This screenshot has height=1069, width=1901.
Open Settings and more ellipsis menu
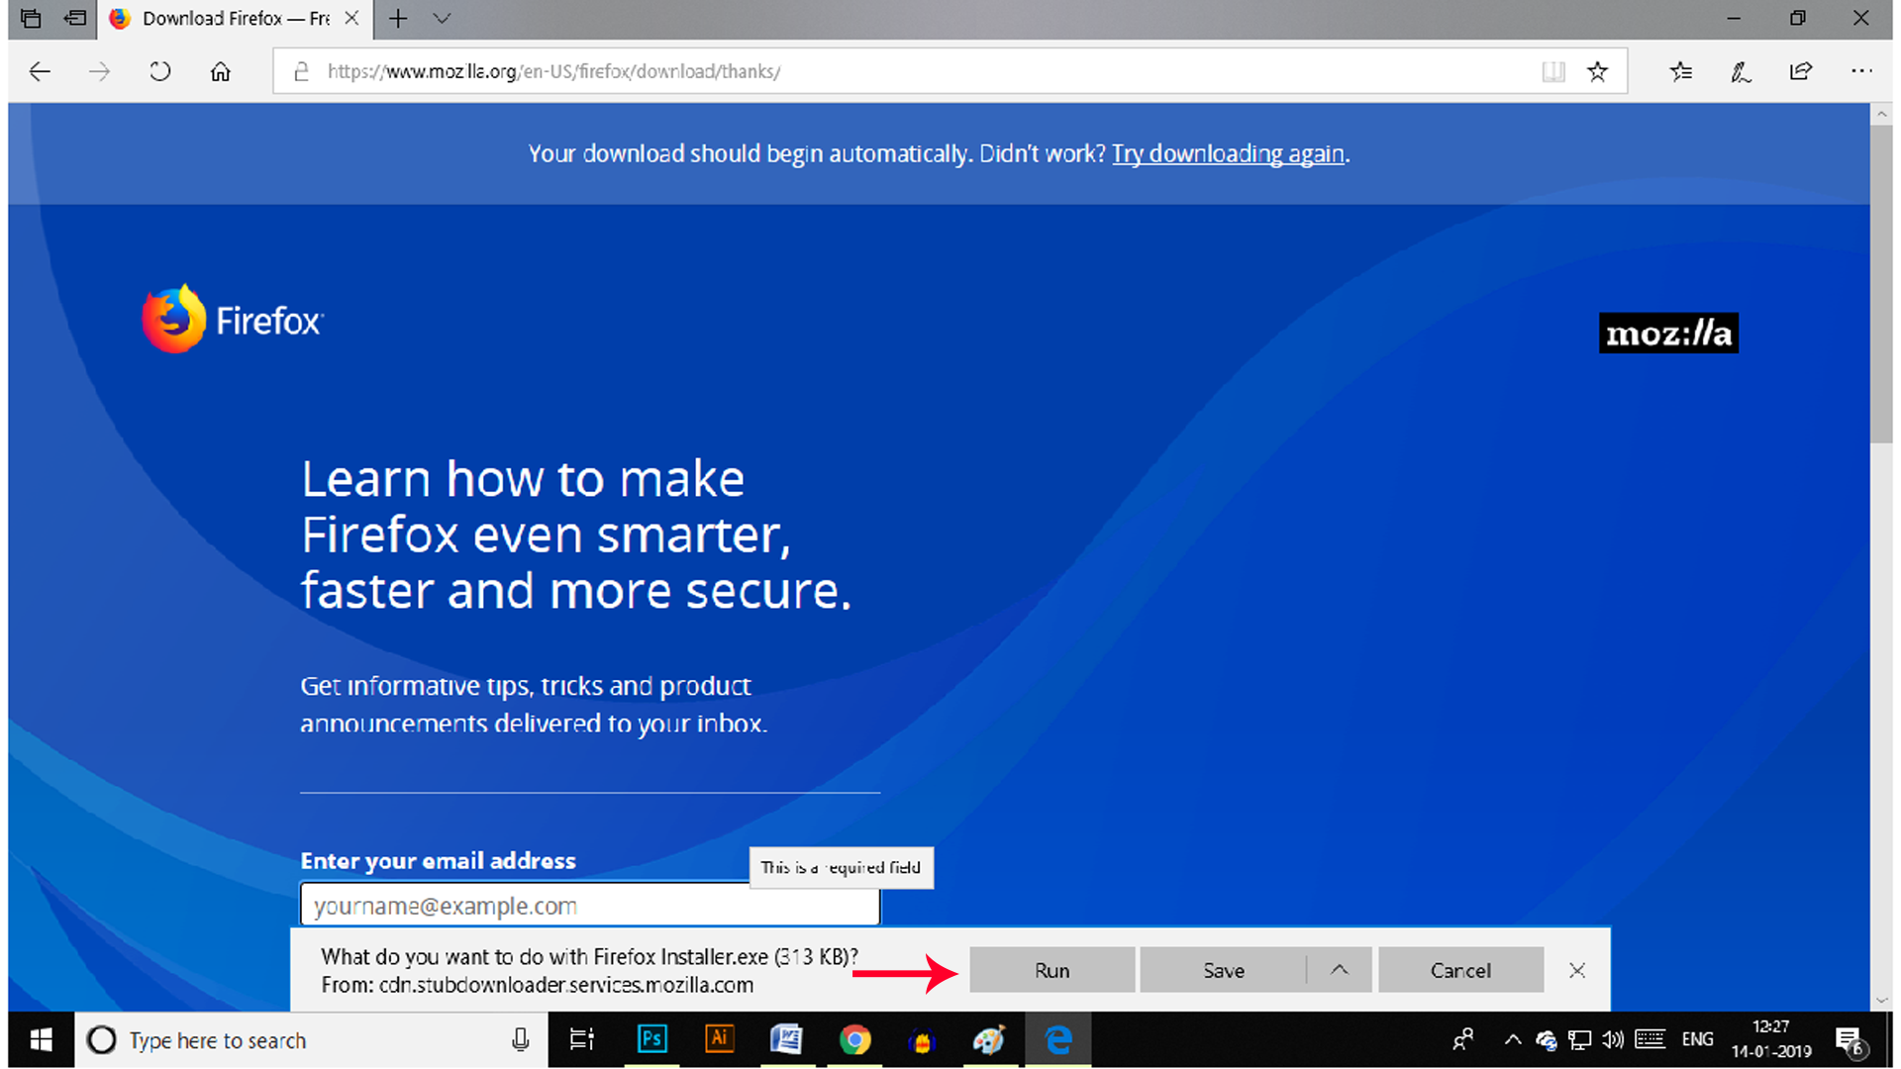pos(1861,71)
